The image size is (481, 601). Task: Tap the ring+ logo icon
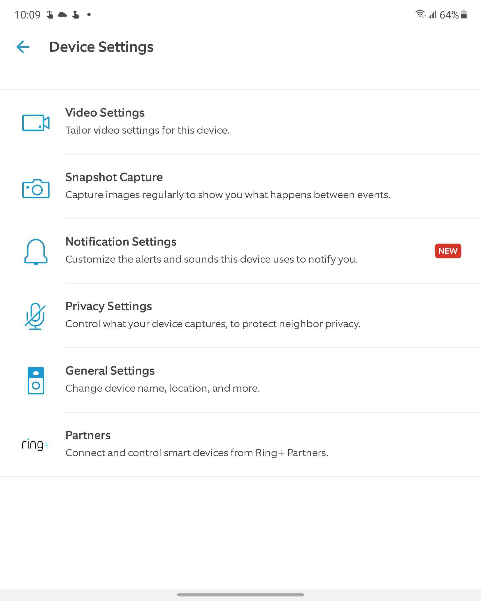tap(36, 444)
